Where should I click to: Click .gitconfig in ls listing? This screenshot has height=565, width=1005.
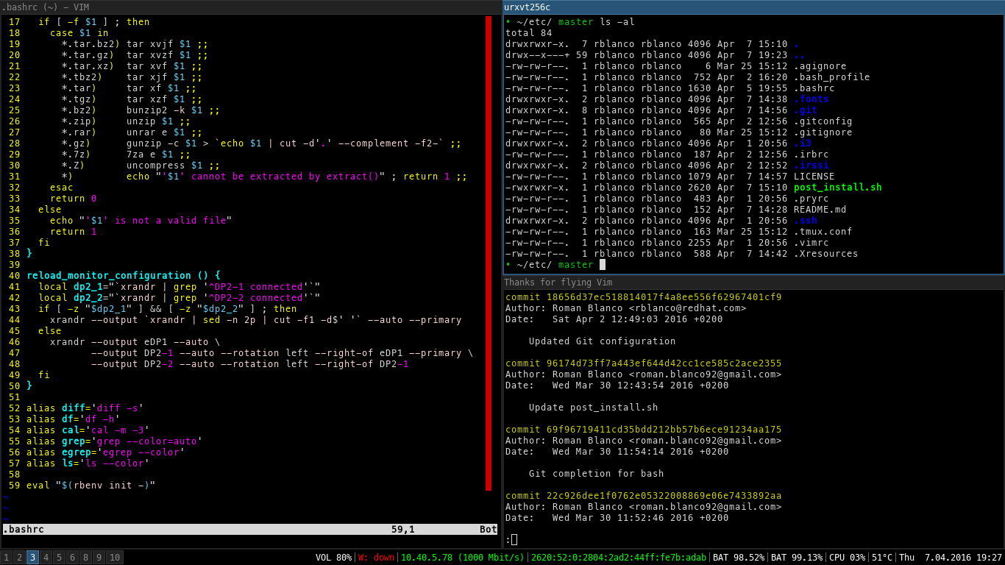823,121
